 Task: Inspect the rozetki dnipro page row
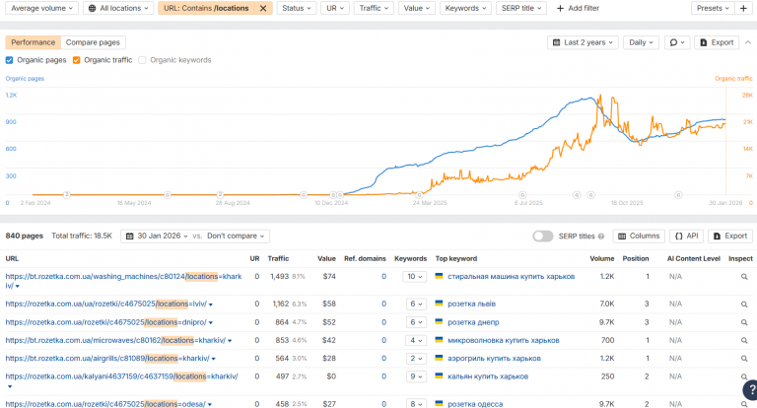(x=744, y=322)
